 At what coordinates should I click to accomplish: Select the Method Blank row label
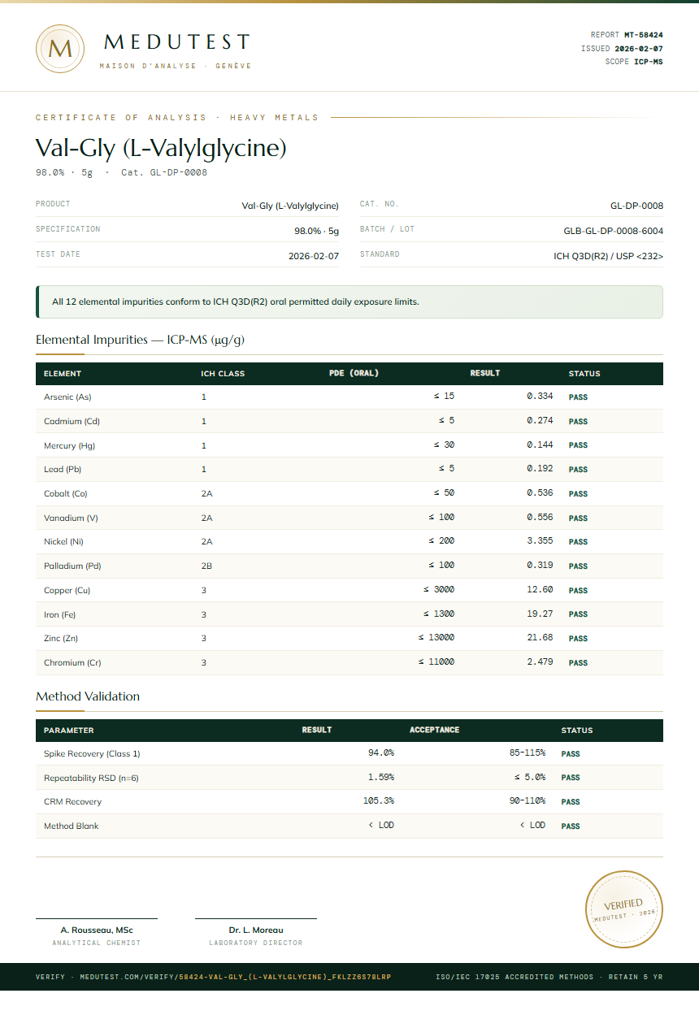[72, 826]
